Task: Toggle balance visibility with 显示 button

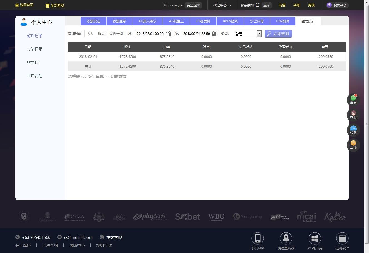Action: (x=267, y=5)
